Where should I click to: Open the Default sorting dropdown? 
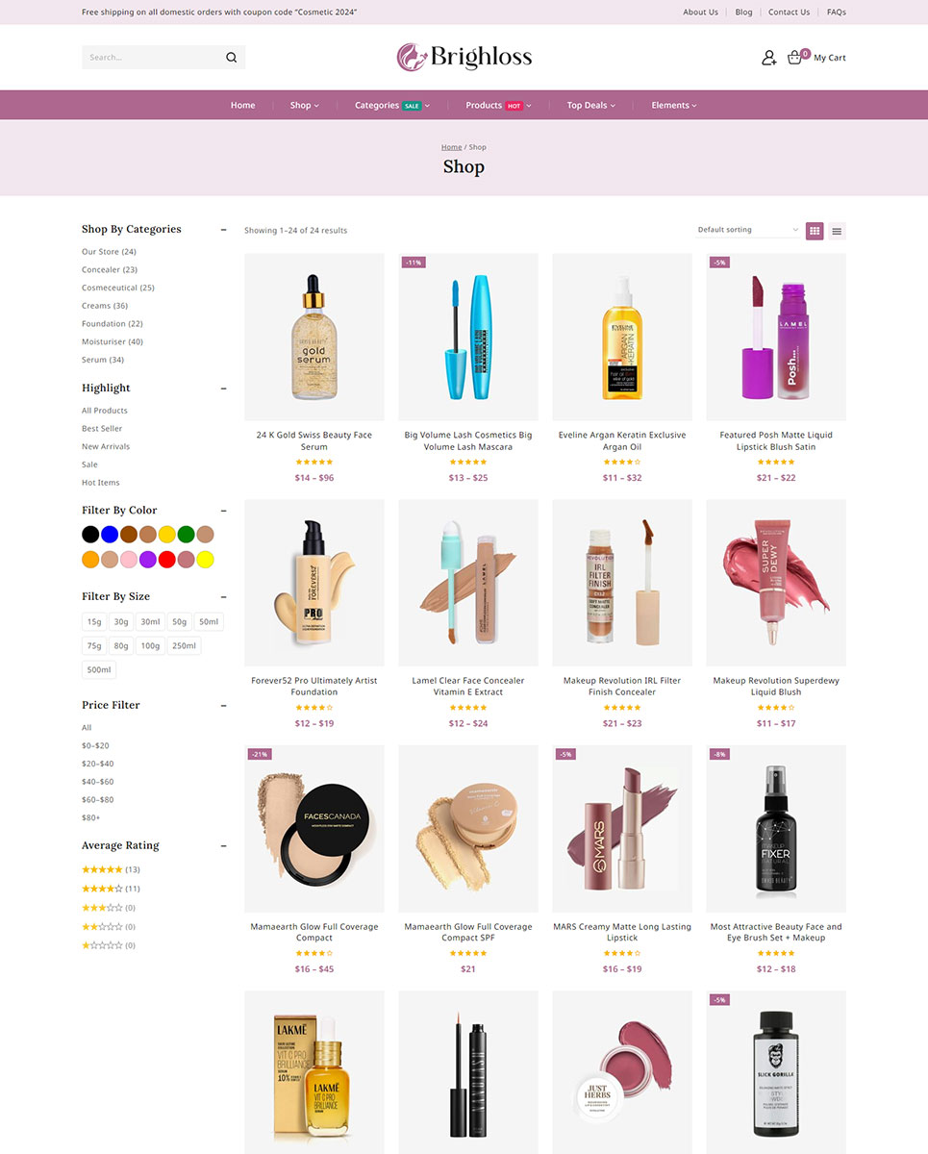pos(747,230)
